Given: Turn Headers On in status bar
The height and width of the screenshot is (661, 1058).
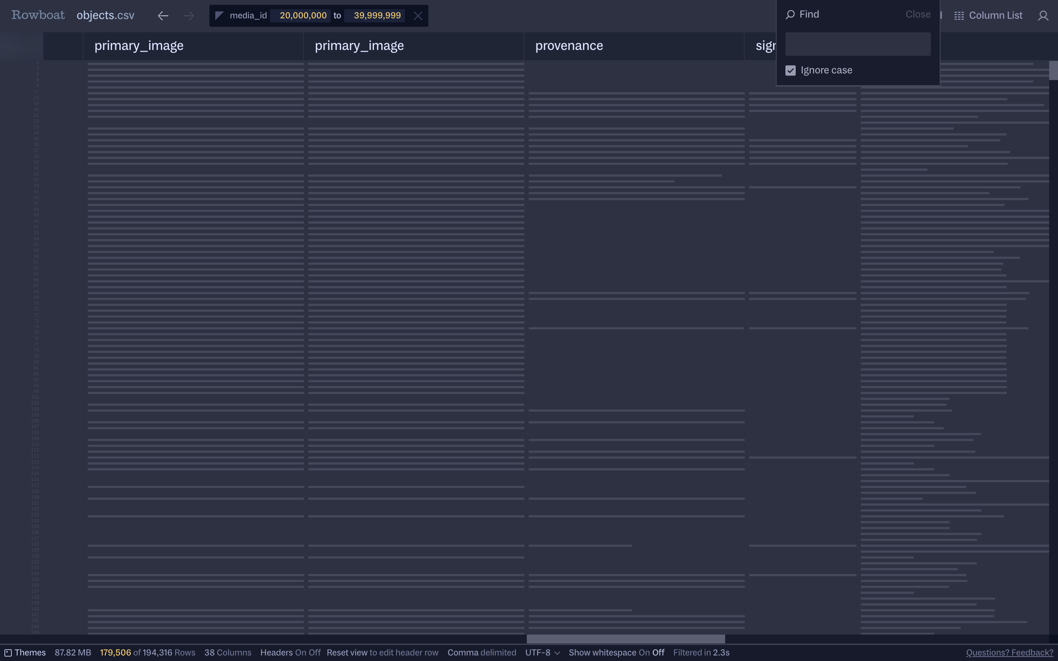Looking at the screenshot, I should 301,653.
